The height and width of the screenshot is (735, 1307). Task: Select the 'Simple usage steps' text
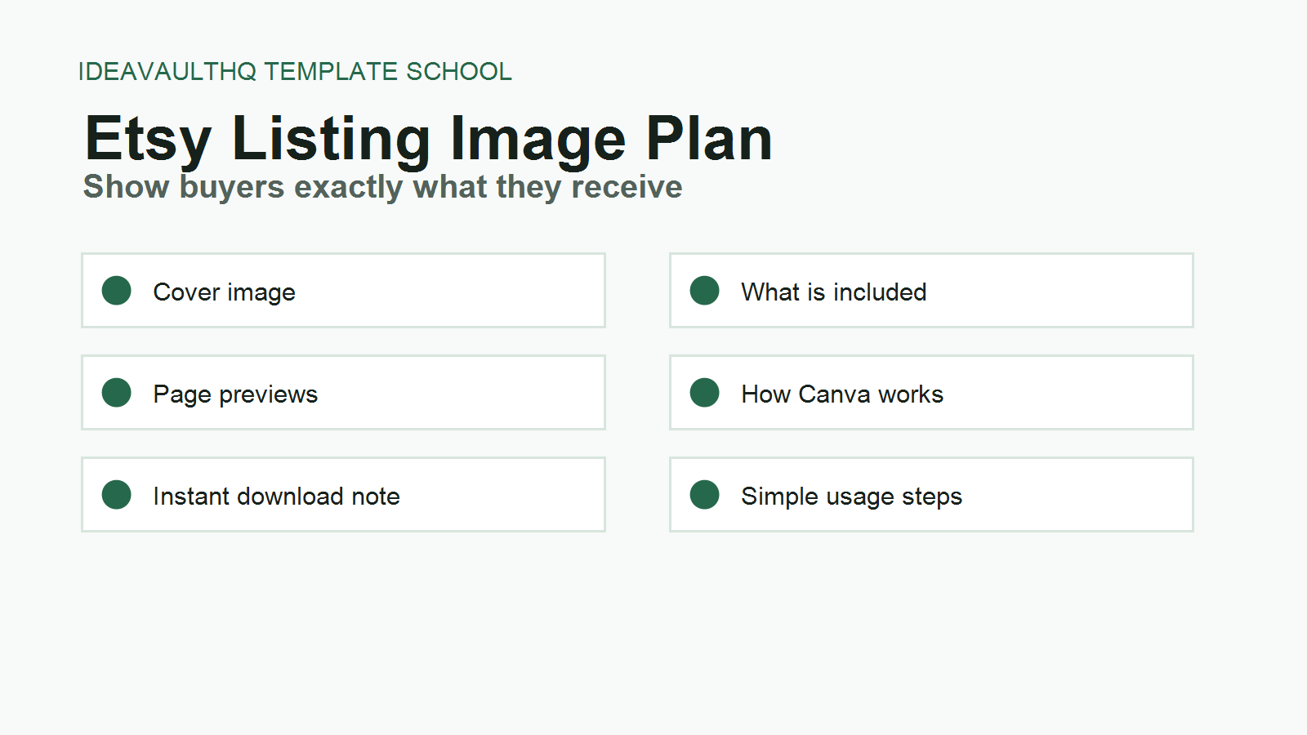(x=852, y=497)
